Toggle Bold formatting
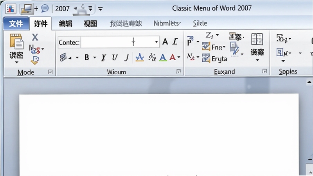313x176 pixels. tap(86, 57)
